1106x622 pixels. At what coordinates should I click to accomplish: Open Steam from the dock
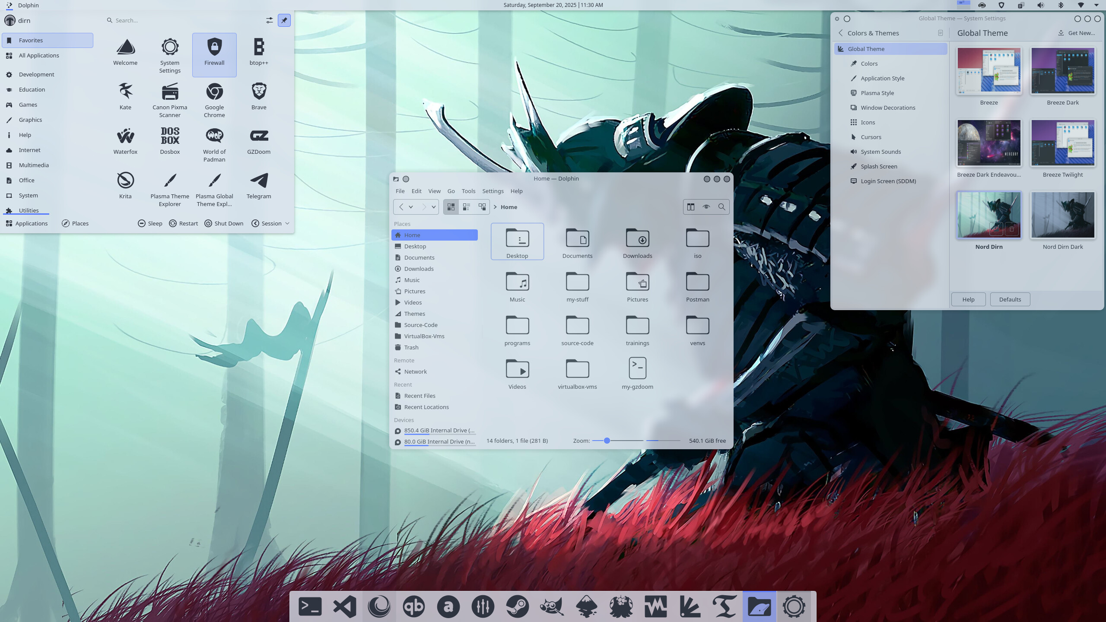[x=517, y=606]
